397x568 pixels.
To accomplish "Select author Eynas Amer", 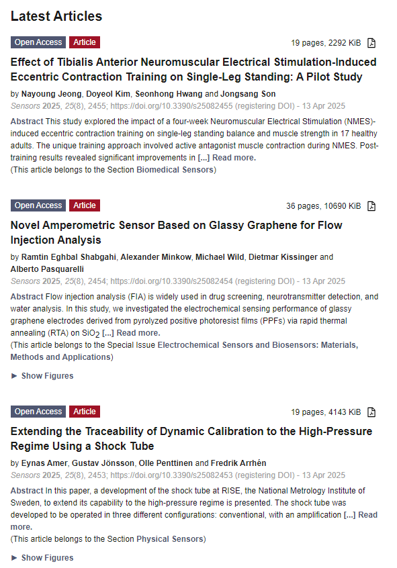I will (x=44, y=463).
